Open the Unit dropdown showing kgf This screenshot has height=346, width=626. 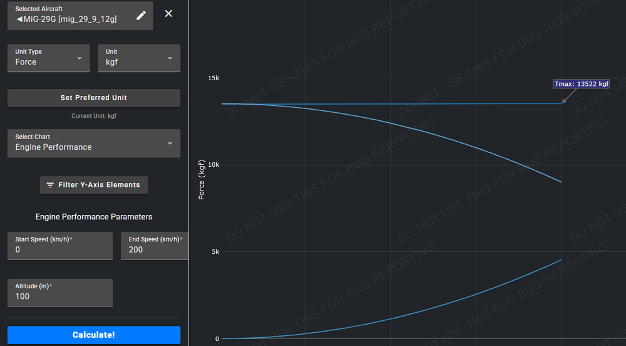(139, 58)
